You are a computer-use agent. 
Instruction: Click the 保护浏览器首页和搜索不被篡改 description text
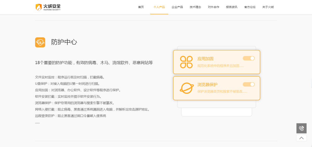tap(222, 92)
